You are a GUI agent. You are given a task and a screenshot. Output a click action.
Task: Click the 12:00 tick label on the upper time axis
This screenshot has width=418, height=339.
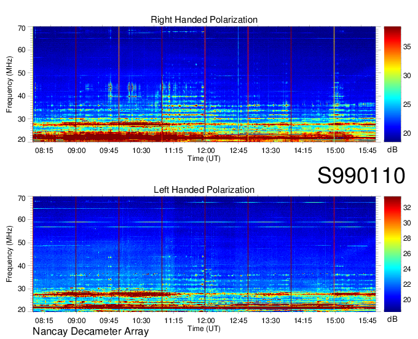pyautogui.click(x=206, y=150)
